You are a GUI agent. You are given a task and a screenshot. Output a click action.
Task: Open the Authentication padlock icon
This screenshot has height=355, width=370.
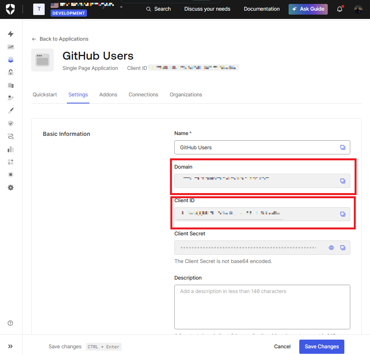(11, 72)
